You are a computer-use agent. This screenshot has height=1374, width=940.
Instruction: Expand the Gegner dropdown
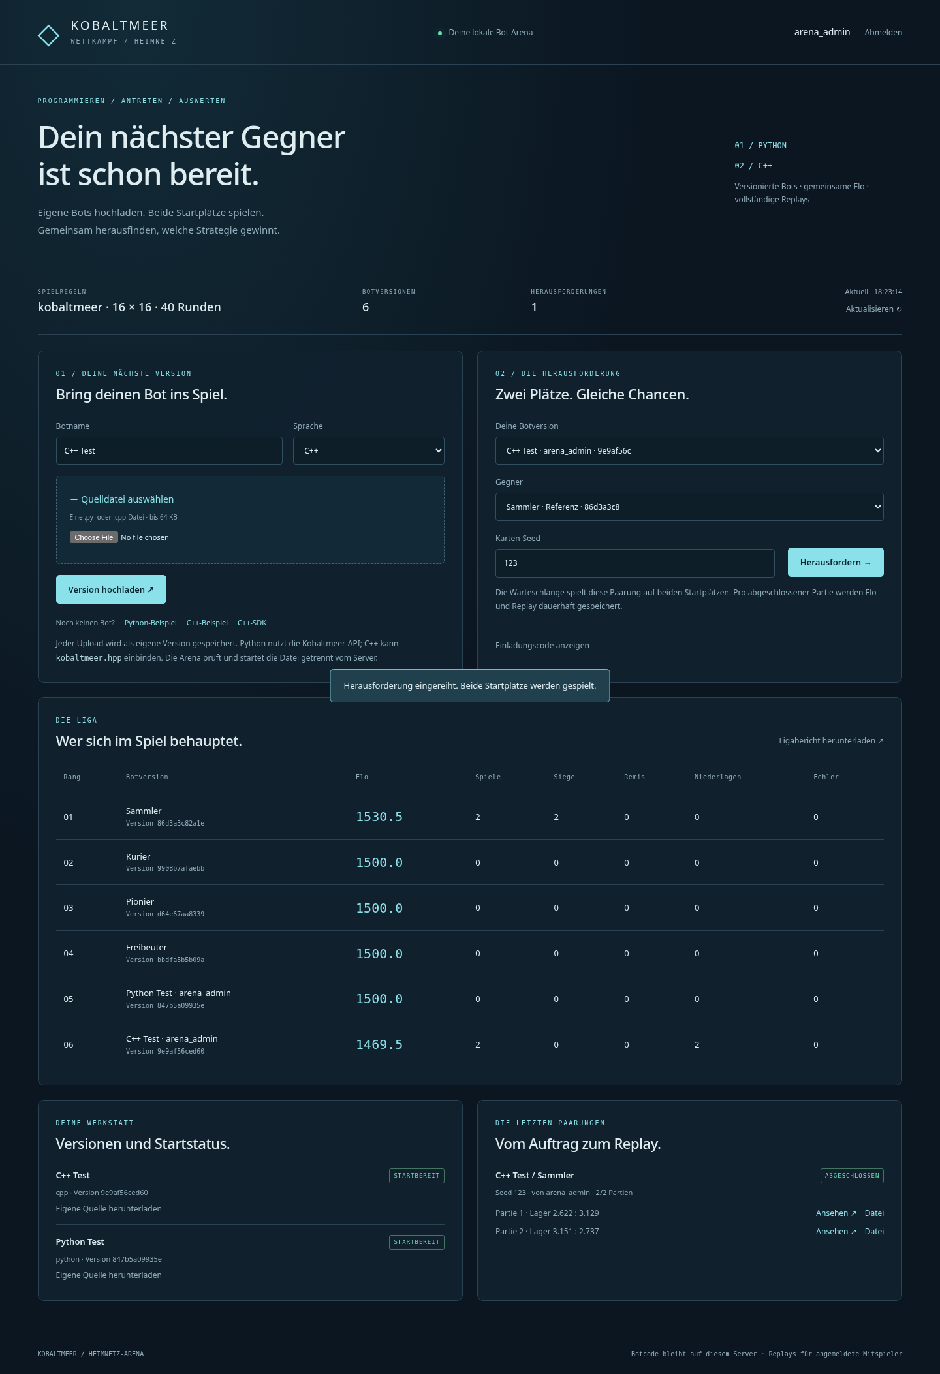689,507
